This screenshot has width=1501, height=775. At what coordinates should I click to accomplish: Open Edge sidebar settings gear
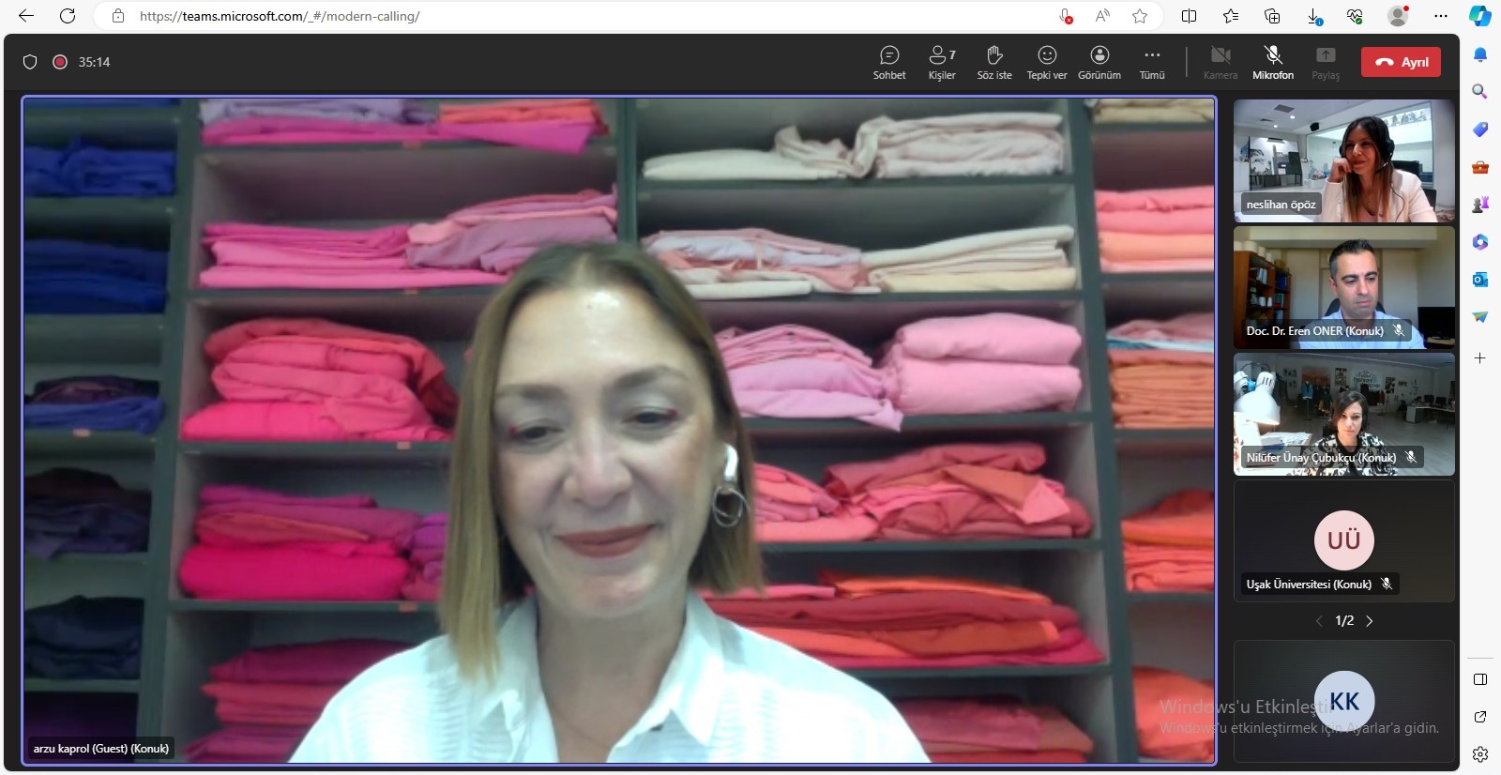[x=1480, y=754]
